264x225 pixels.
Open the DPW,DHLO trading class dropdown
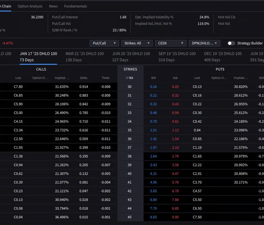pos(204,43)
